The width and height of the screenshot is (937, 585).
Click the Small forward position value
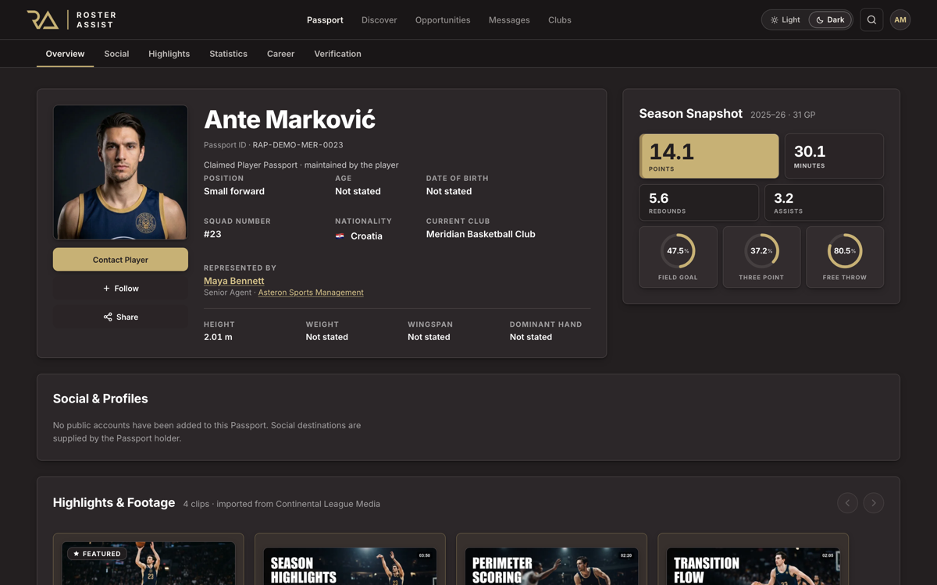point(234,191)
